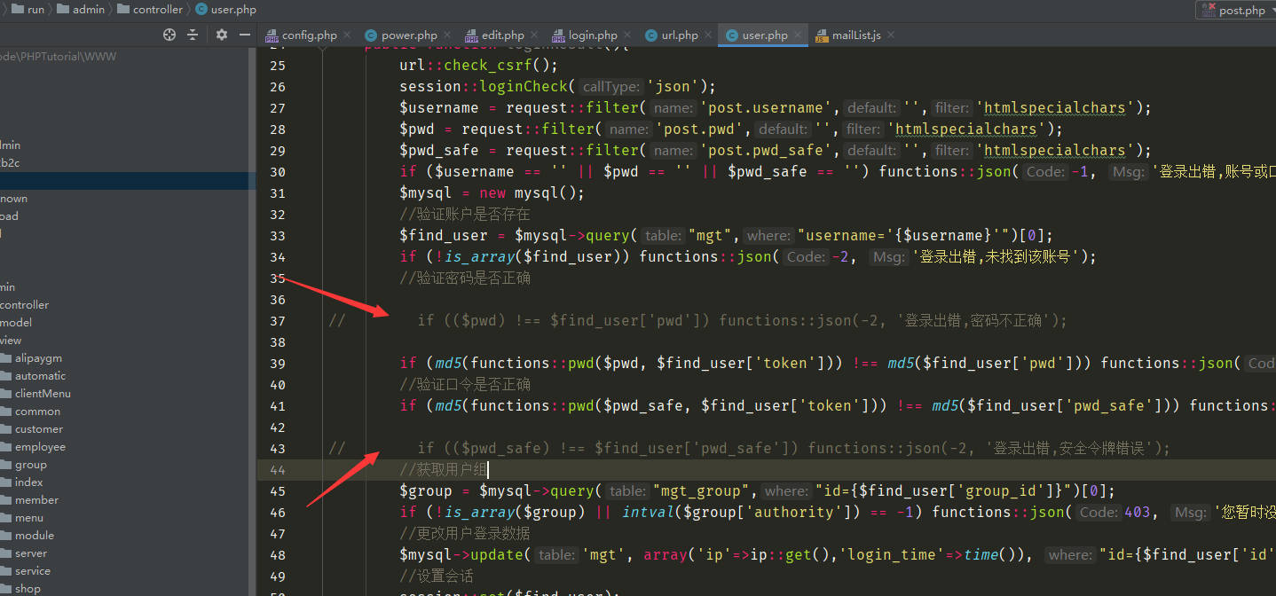Click the '$group' variable on line 45

point(426,491)
